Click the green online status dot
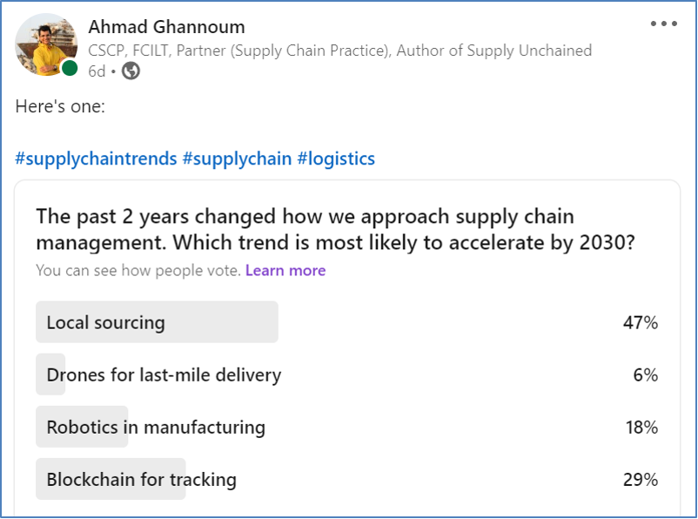Screen dimensions: 698x519 pos(70,69)
